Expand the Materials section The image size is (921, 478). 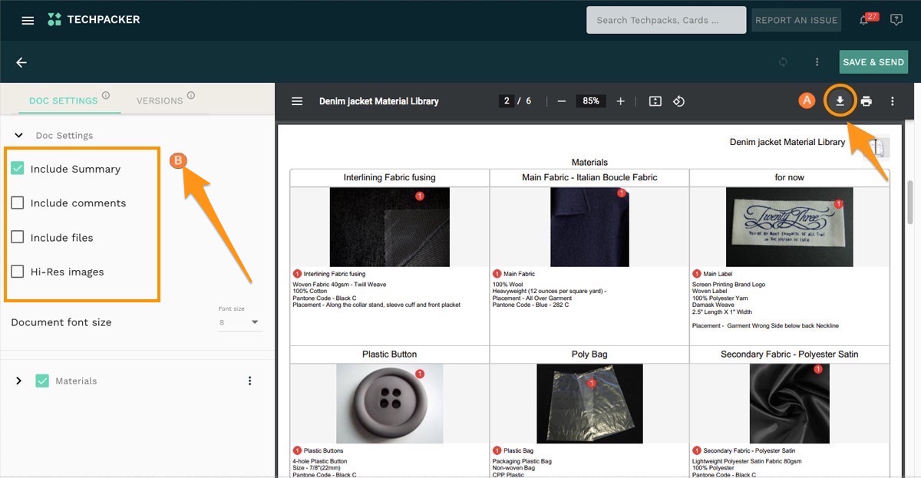pos(19,381)
